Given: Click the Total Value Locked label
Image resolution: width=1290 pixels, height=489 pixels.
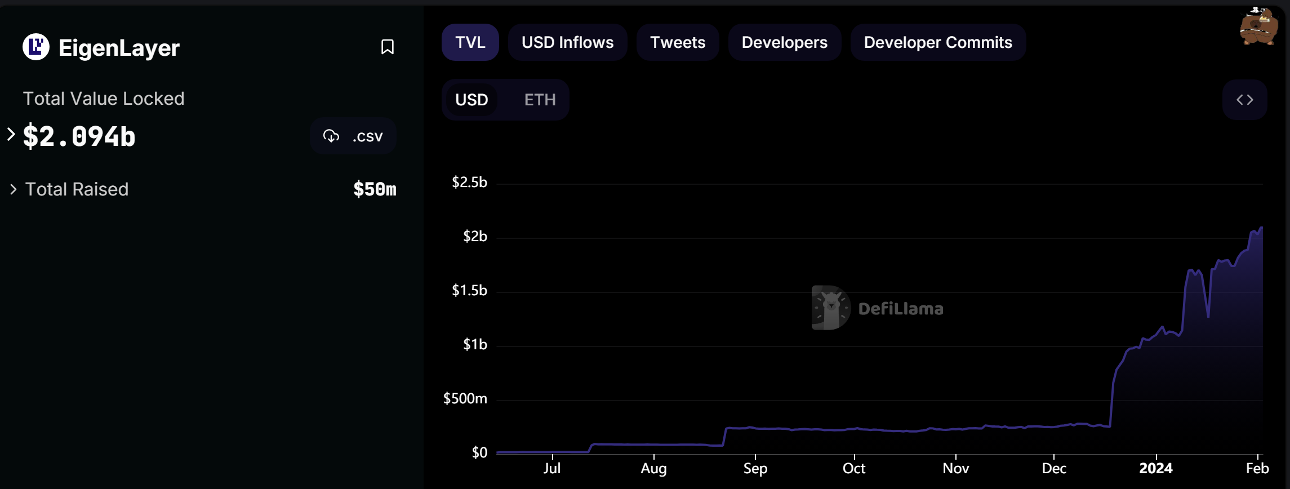Looking at the screenshot, I should click(104, 99).
